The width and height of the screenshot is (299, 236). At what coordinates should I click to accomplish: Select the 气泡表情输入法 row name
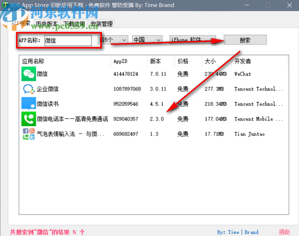click(70, 134)
